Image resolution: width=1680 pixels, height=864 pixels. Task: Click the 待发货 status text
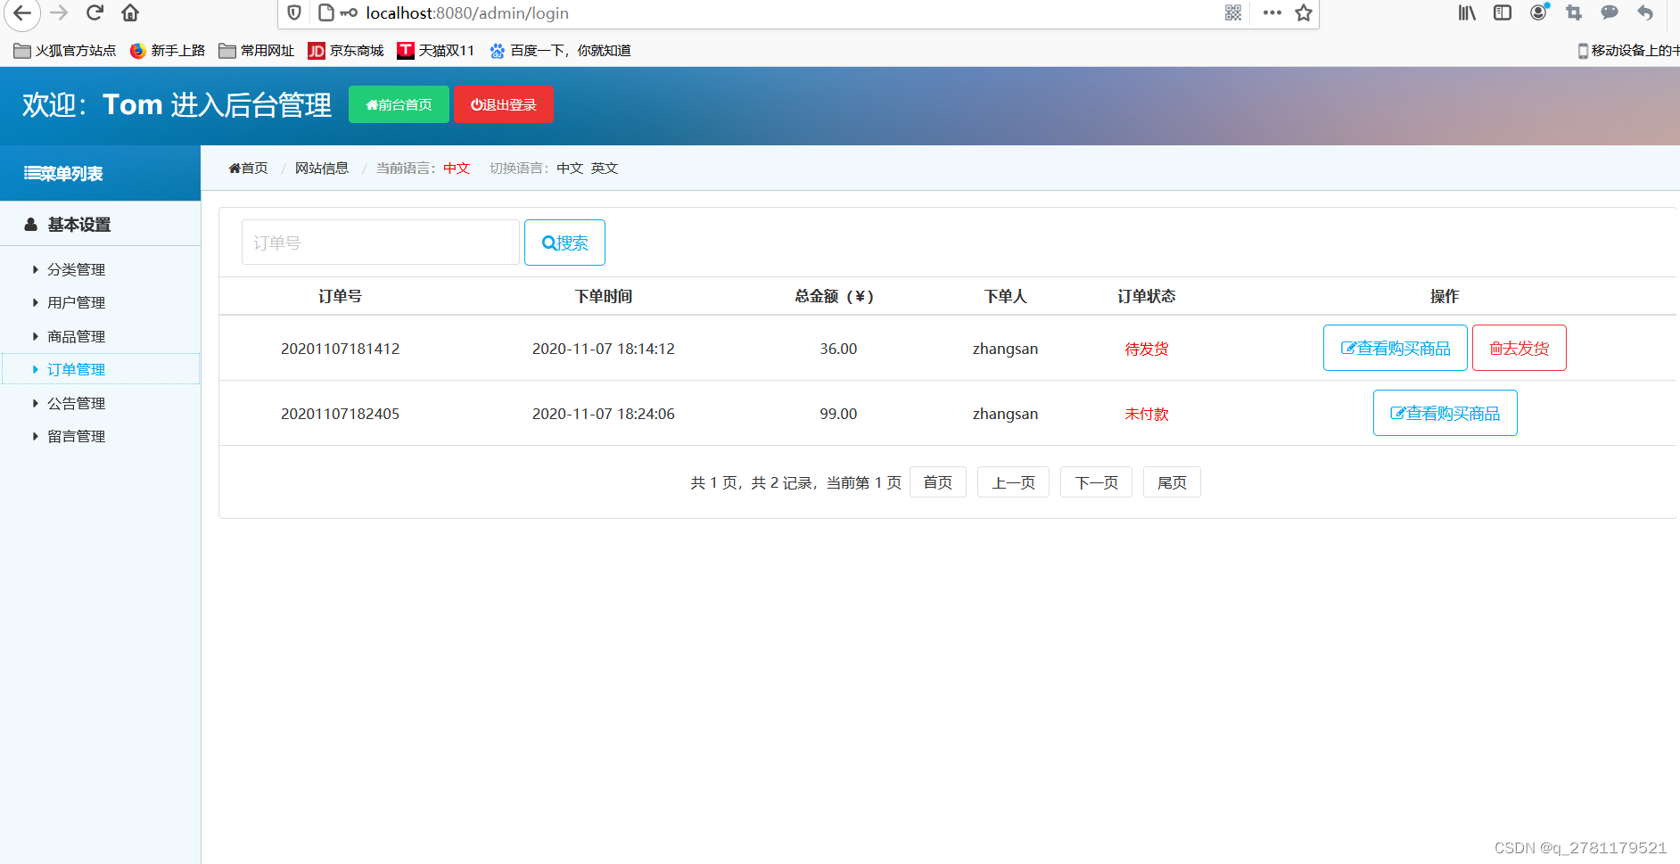[x=1147, y=349]
